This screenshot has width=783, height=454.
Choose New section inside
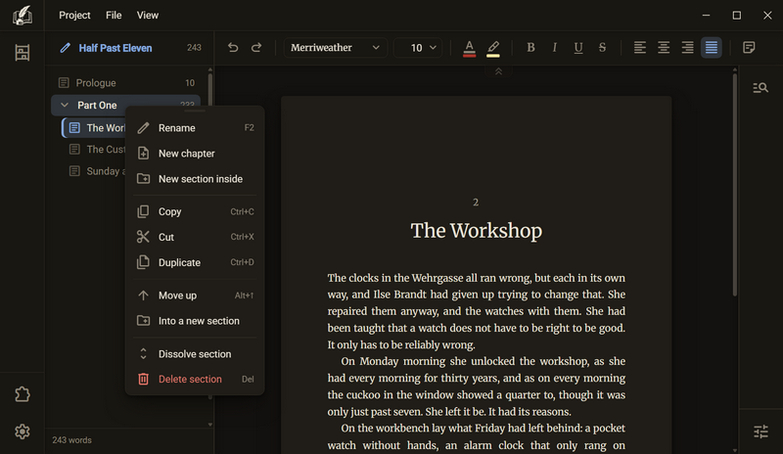pyautogui.click(x=195, y=179)
